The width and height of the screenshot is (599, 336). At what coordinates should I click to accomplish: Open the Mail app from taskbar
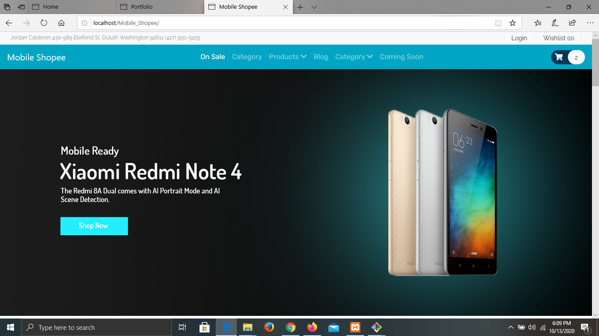point(334,327)
